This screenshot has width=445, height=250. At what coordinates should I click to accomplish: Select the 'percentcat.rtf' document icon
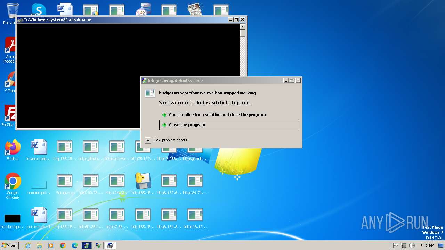pos(39,218)
